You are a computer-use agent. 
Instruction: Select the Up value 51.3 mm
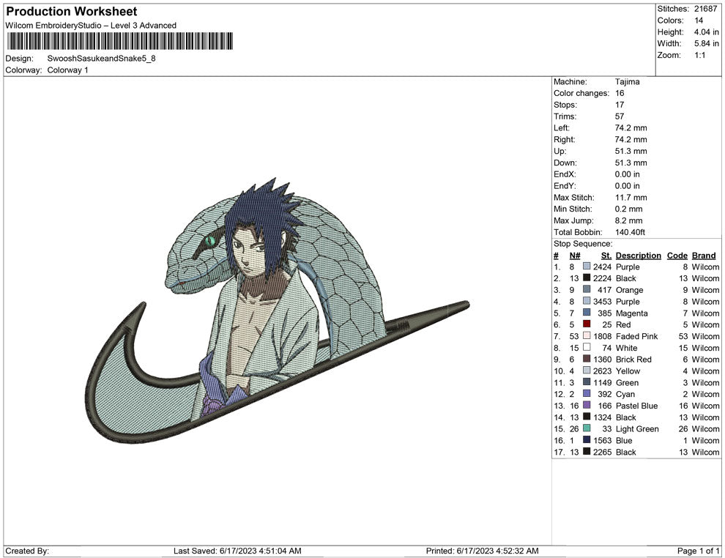tap(631, 151)
